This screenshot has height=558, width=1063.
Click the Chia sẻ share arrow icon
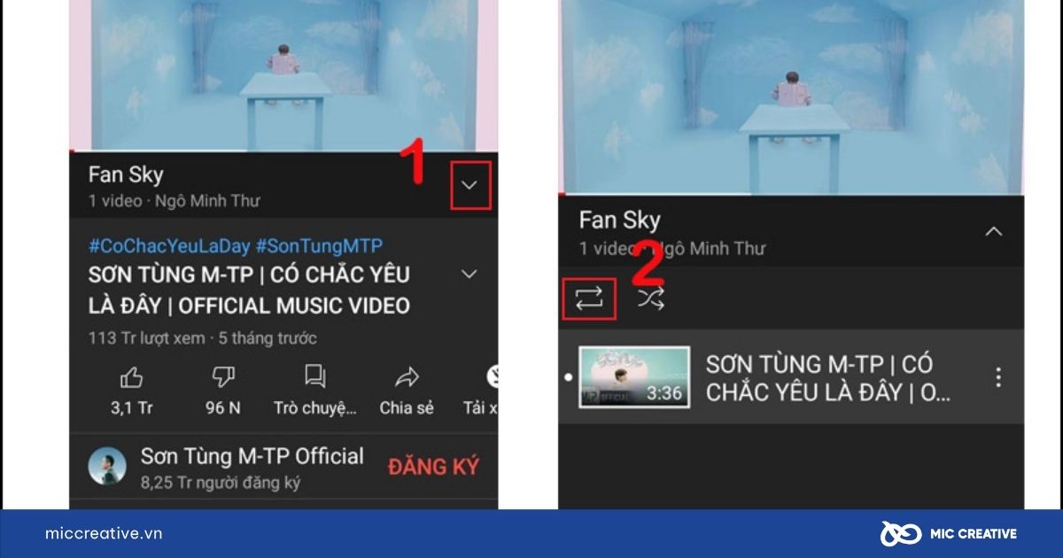pyautogui.click(x=407, y=378)
